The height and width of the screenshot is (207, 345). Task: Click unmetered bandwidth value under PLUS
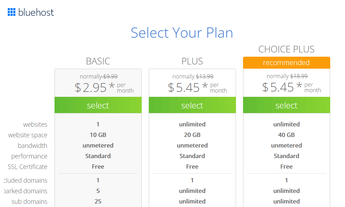click(x=192, y=145)
